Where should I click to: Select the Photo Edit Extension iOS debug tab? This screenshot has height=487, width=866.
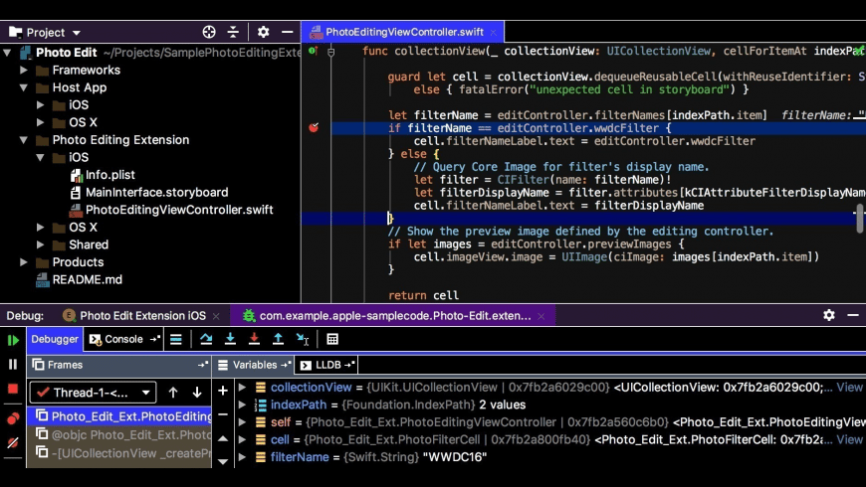(142, 315)
